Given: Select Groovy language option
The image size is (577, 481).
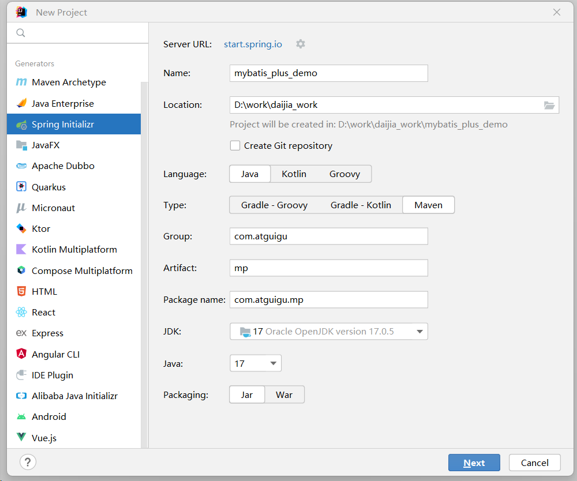Looking at the screenshot, I should [x=344, y=174].
